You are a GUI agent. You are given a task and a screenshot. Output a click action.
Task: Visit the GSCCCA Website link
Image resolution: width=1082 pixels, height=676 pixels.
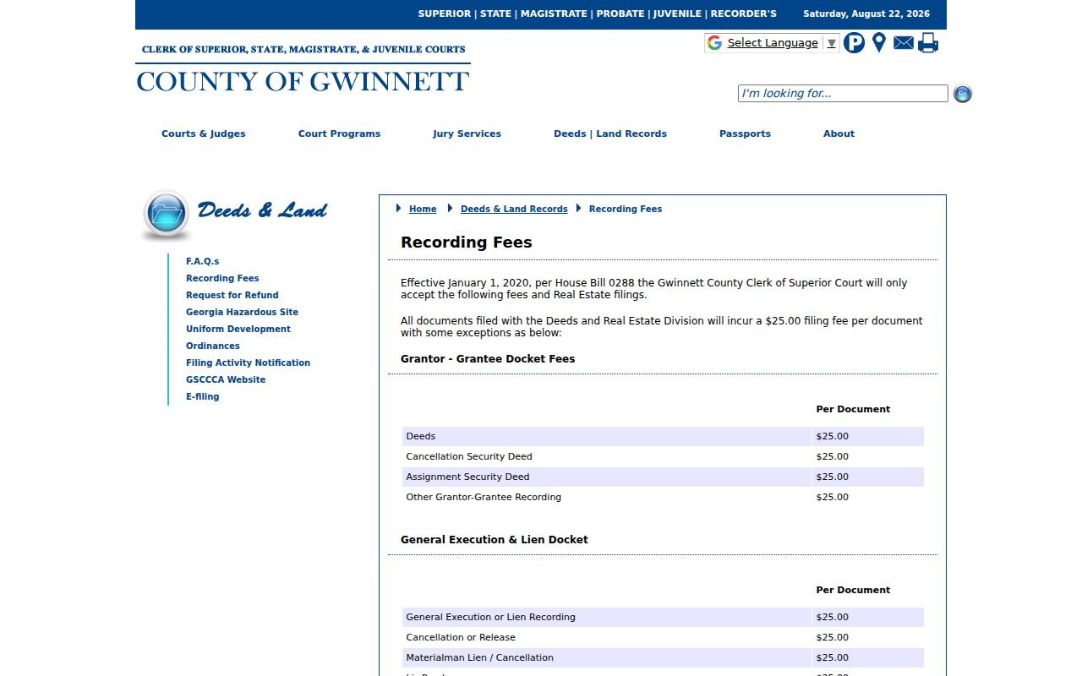tap(226, 379)
